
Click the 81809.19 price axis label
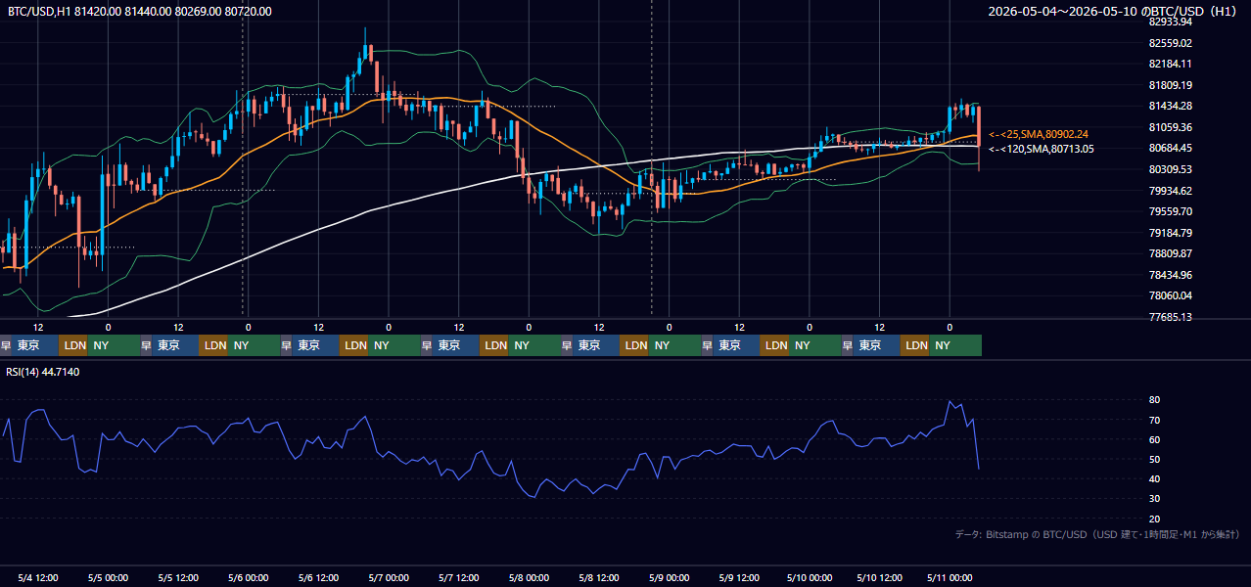1170,85
